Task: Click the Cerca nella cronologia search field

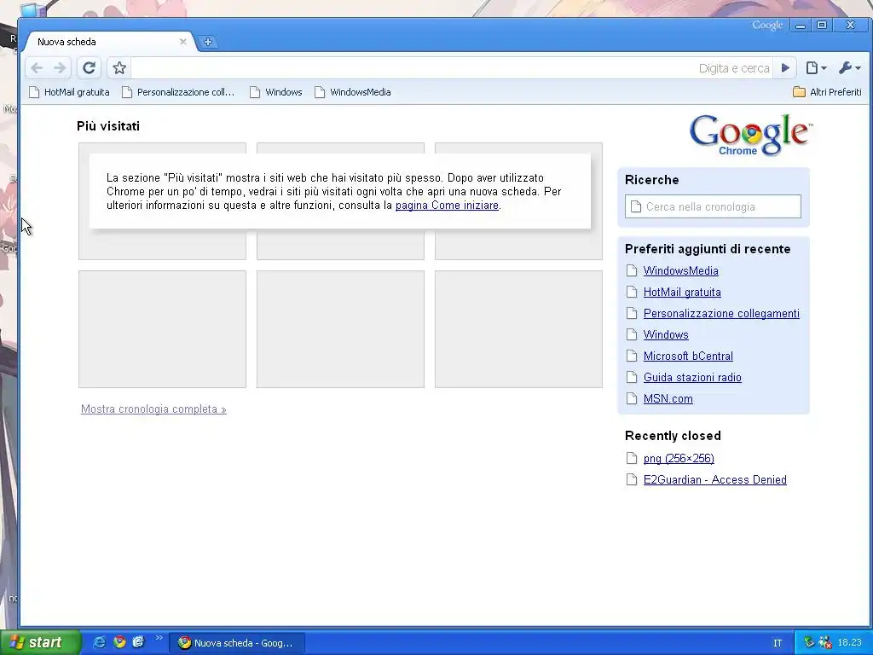Action: point(713,206)
